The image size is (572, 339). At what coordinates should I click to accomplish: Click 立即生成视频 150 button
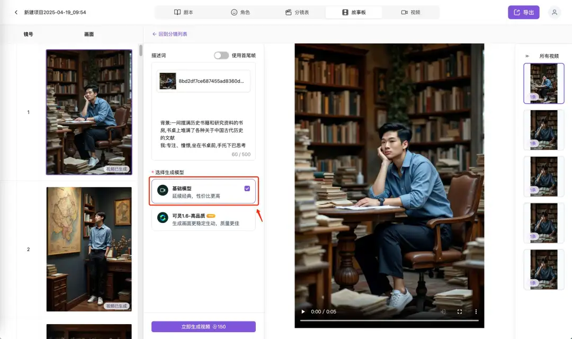(x=203, y=327)
